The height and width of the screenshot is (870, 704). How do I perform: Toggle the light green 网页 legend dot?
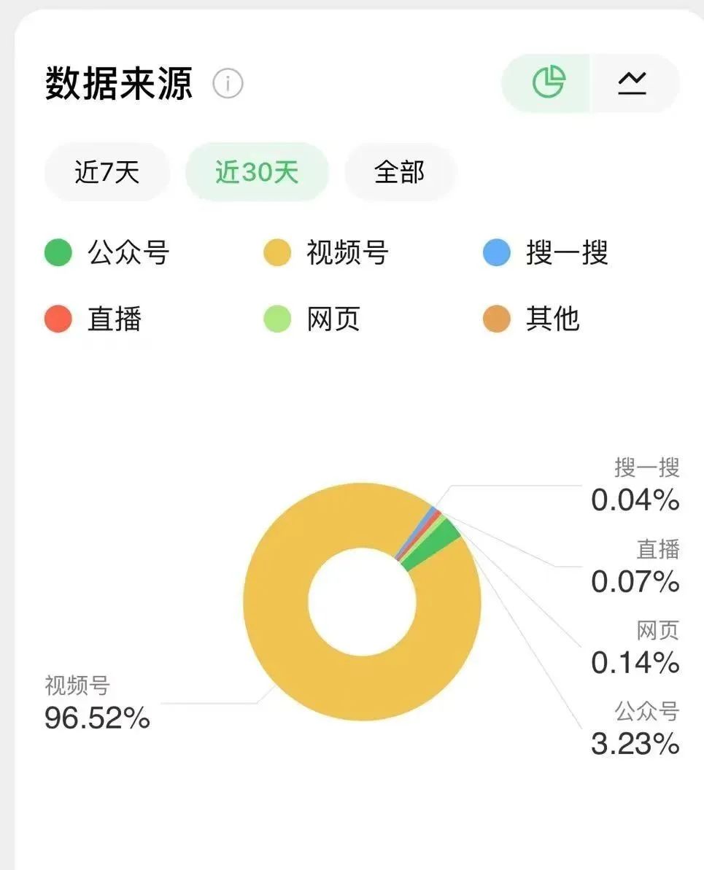[277, 319]
